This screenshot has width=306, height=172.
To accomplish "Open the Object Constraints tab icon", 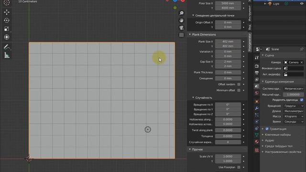I will point(257,129).
